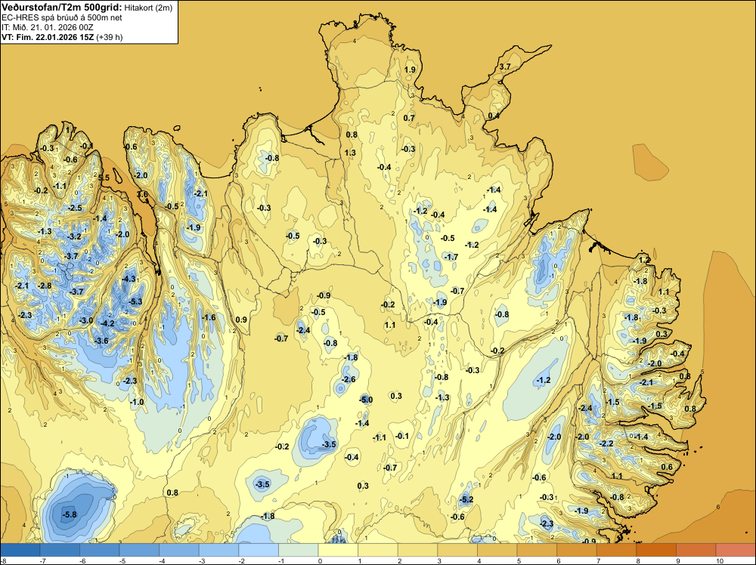This screenshot has width=756, height=565.
Task: Select the -5.2 temperature value
Action: [x=466, y=499]
